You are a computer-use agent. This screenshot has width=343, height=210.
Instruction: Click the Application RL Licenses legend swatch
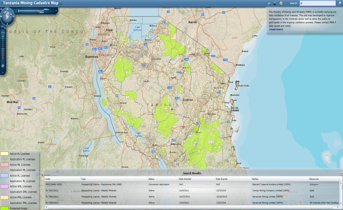(x=4, y=181)
